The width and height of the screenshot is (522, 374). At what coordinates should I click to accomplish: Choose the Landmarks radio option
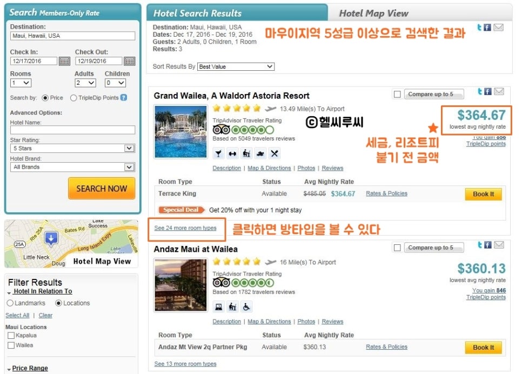[10, 303]
